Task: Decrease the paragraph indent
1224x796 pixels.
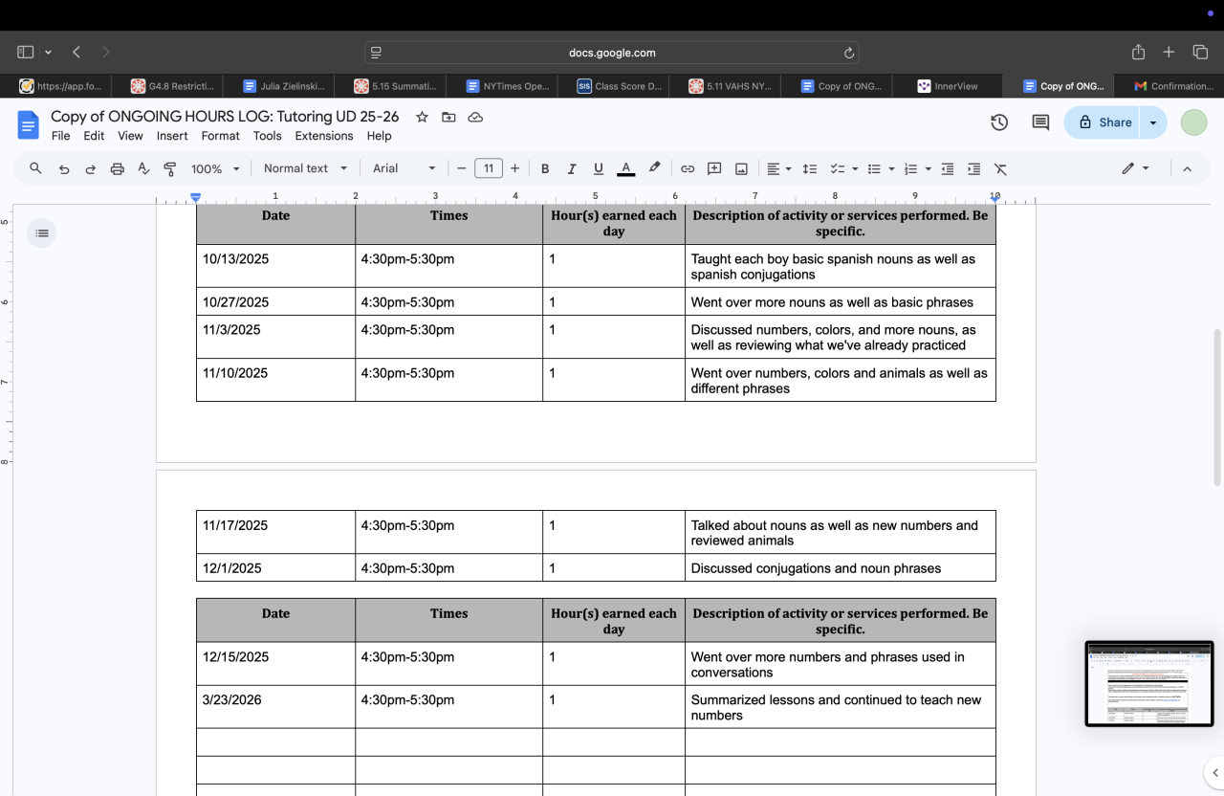Action: 948,168
